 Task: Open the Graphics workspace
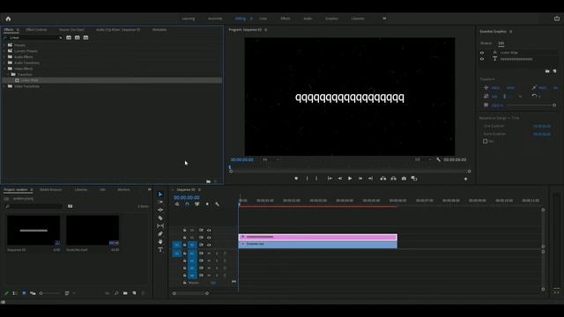[331, 18]
